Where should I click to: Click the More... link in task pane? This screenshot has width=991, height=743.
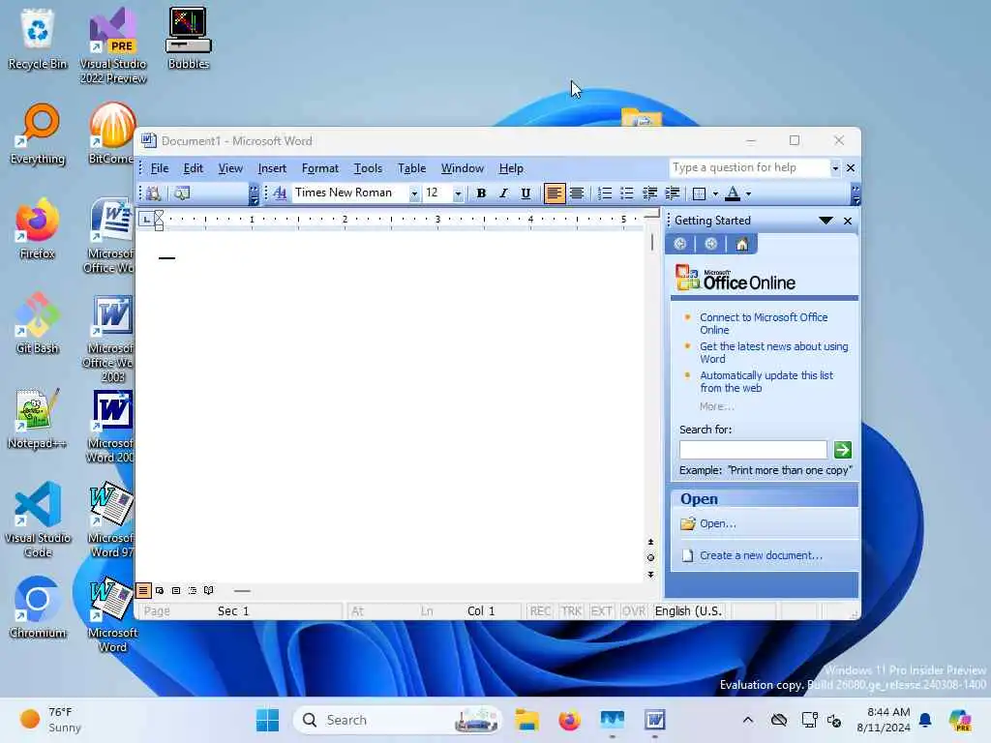[x=717, y=406]
